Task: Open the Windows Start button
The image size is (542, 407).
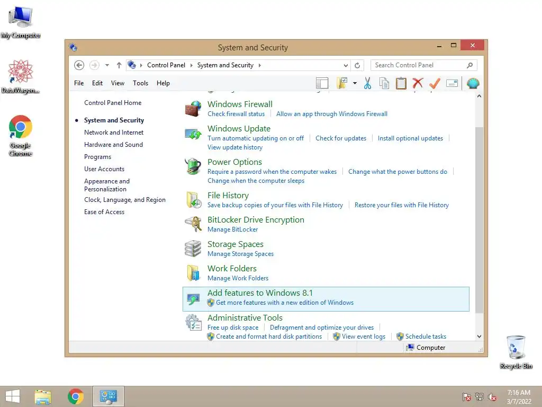Action: click(x=13, y=396)
